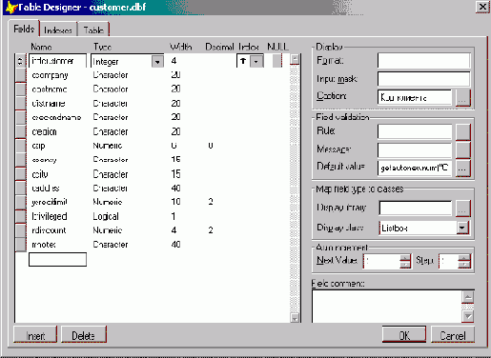This screenshot has width=491, height=358.
Task: Click row selector button beside mnotes
Action: (x=21, y=245)
